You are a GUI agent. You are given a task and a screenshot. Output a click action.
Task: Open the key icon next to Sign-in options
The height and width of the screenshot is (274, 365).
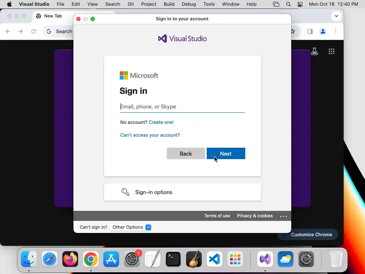[x=125, y=192]
